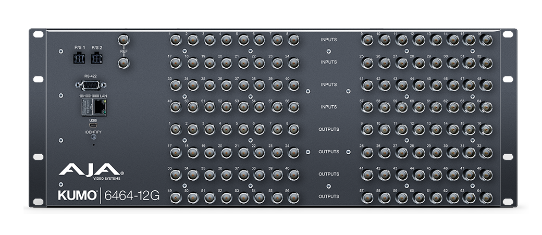Select input BNC connector 16
This screenshot has height=235, width=542.
point(486,40)
